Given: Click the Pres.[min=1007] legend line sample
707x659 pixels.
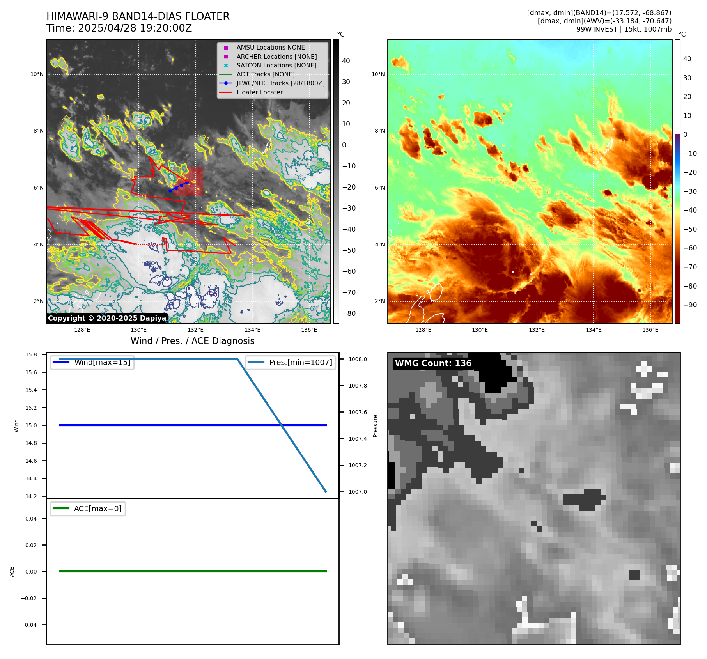Looking at the screenshot, I should click(256, 362).
